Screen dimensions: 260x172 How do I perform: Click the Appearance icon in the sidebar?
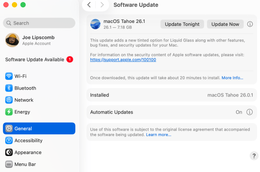click(9, 152)
